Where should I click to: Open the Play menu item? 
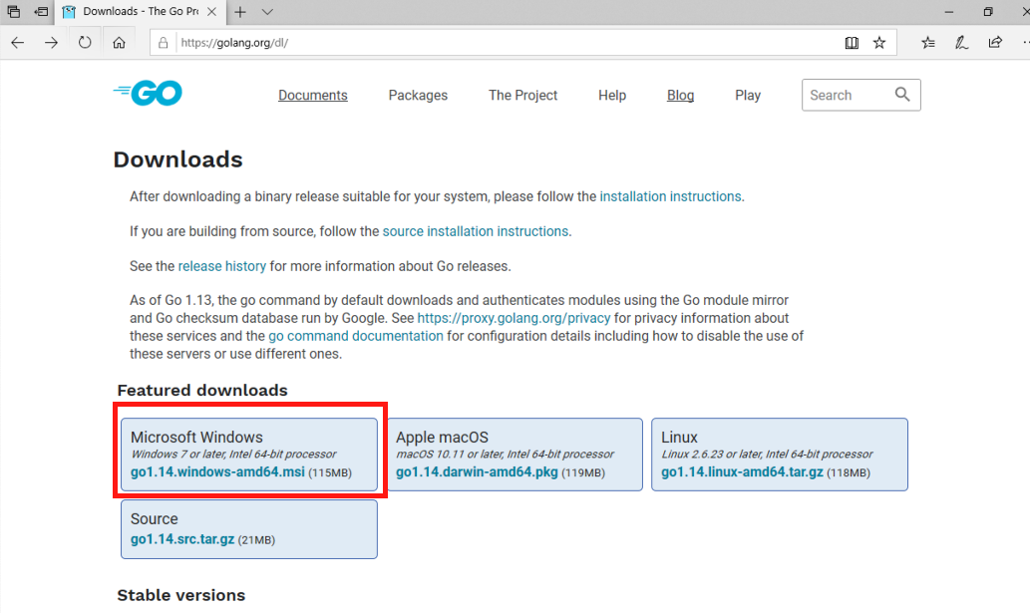point(748,95)
